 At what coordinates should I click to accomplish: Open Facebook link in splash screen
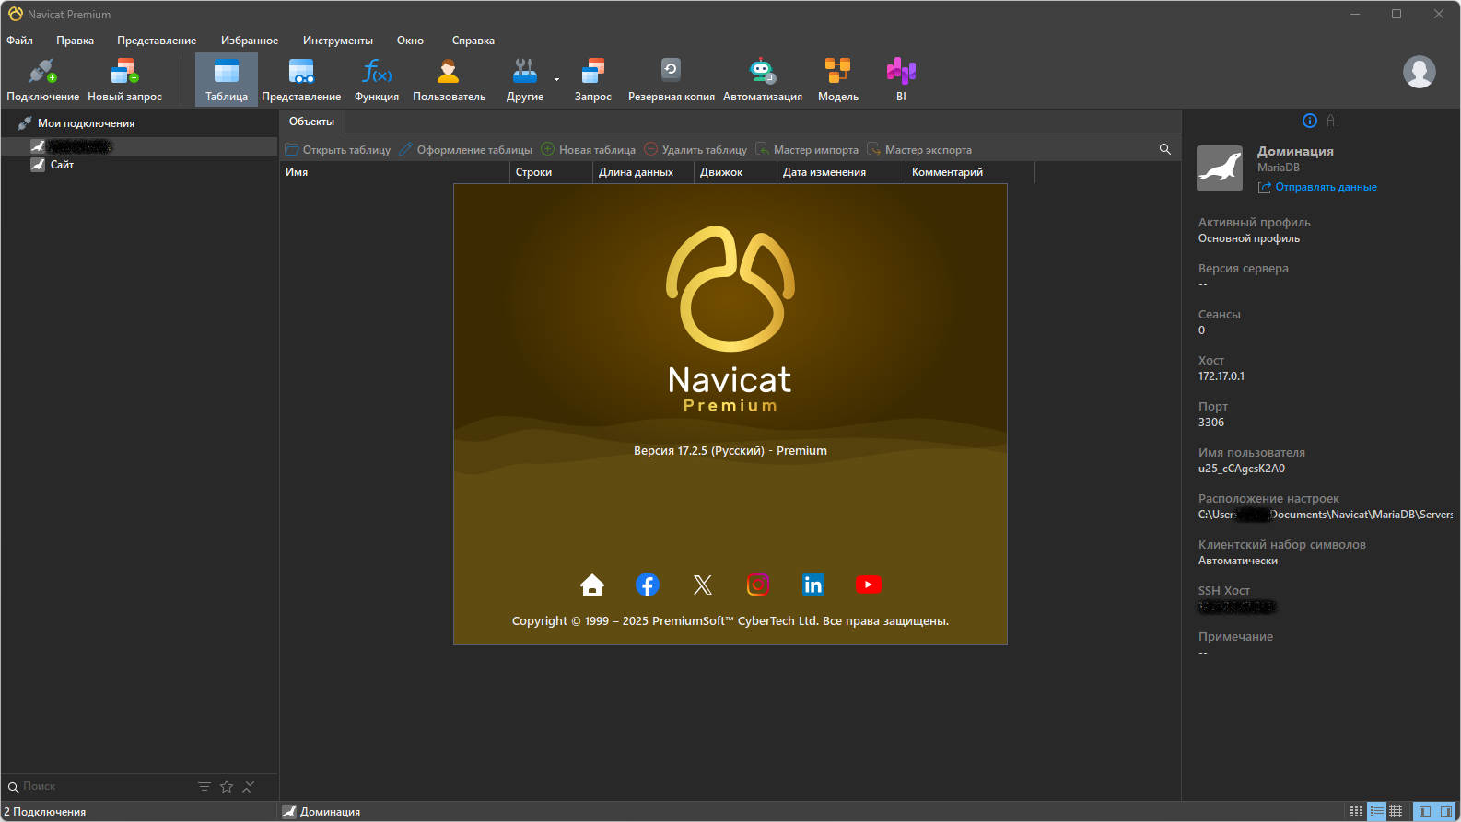click(x=648, y=585)
